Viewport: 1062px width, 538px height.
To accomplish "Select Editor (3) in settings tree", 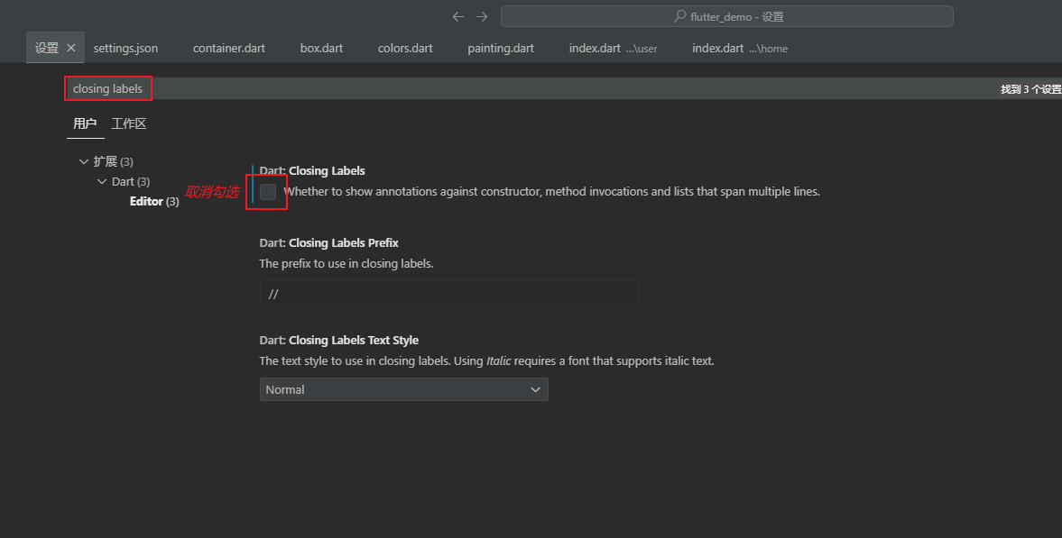I will coord(153,201).
